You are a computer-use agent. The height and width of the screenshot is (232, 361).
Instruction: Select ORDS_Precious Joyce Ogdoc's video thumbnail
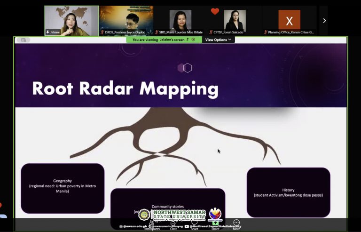pyautogui.click(x=126, y=21)
